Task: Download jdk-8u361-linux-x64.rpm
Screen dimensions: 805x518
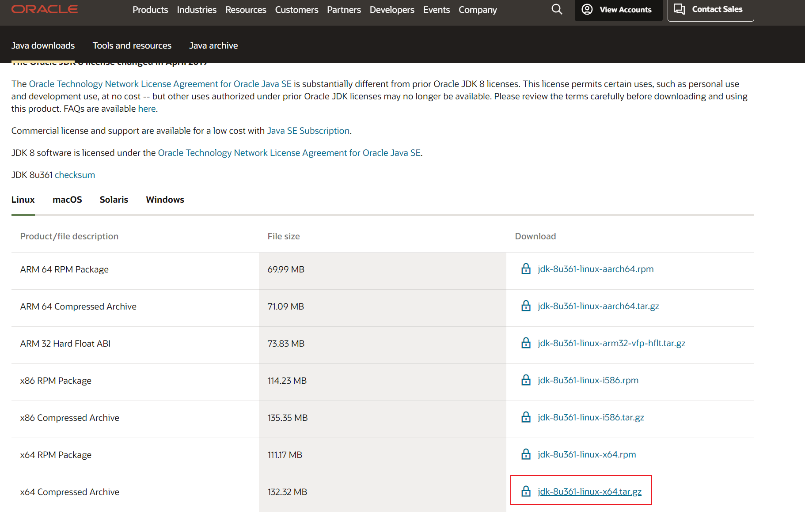Action: pyautogui.click(x=587, y=454)
